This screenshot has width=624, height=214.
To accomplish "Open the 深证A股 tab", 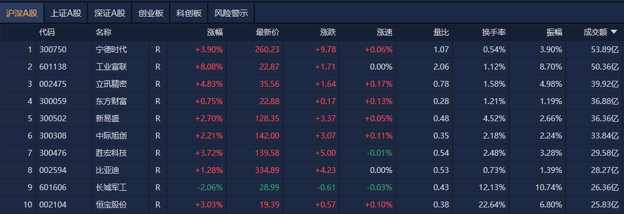I will tap(110, 13).
